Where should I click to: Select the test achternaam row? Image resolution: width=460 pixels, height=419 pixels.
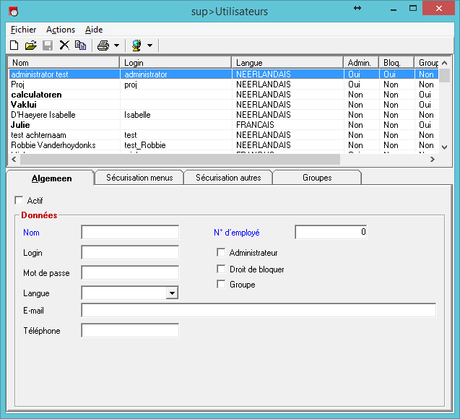point(224,135)
